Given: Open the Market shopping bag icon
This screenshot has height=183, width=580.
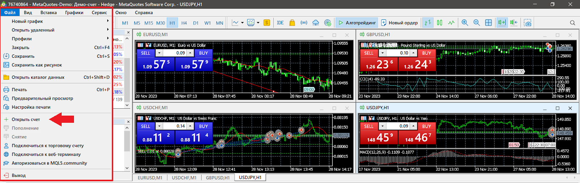Looking at the screenshot, I should click(292, 23).
